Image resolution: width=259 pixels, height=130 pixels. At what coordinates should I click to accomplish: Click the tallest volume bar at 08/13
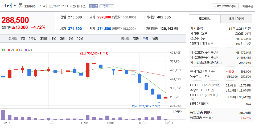click(x=3, y=115)
